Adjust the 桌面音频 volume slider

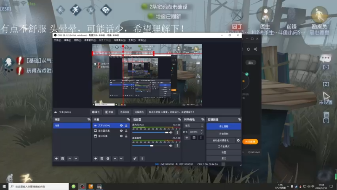click(150, 146)
